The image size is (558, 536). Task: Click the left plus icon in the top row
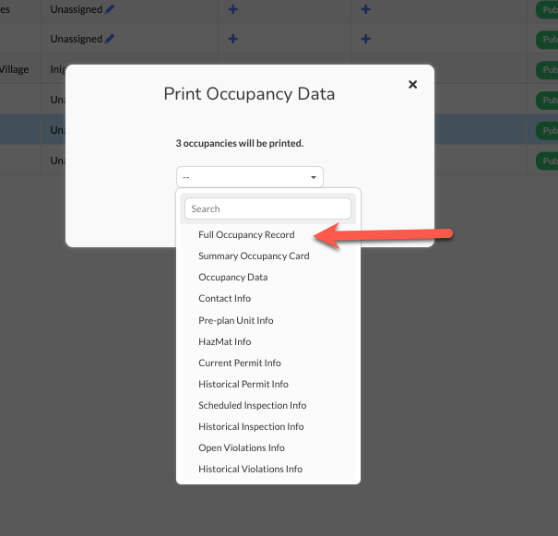point(233,8)
